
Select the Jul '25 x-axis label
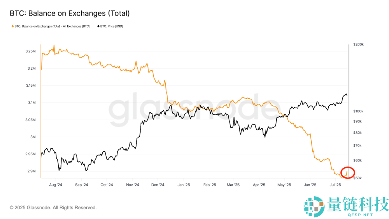tap(335, 185)
